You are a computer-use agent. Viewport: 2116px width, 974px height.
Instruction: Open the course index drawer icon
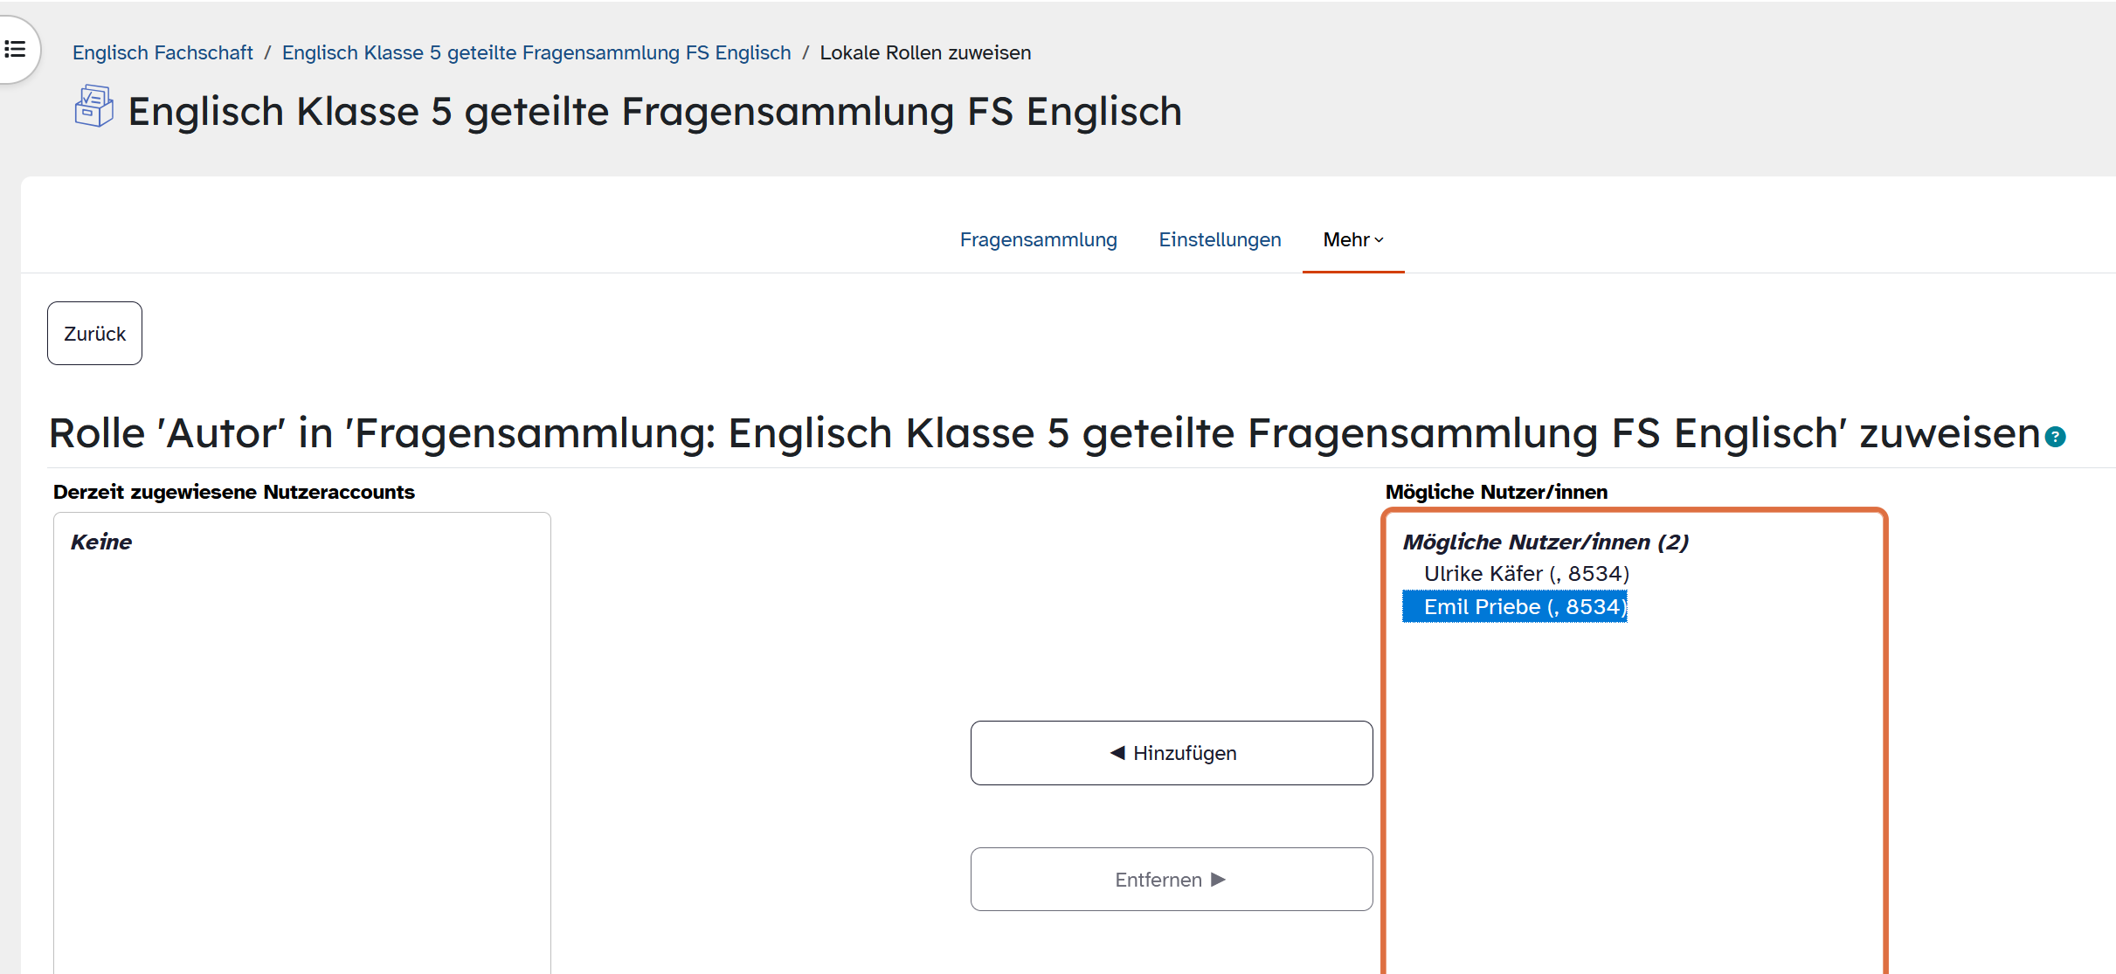[15, 50]
